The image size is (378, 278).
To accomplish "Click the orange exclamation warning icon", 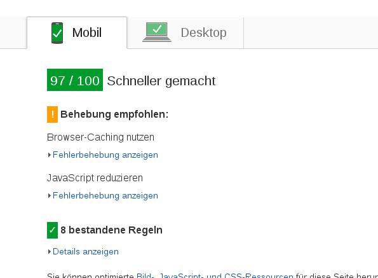I will point(52,115).
